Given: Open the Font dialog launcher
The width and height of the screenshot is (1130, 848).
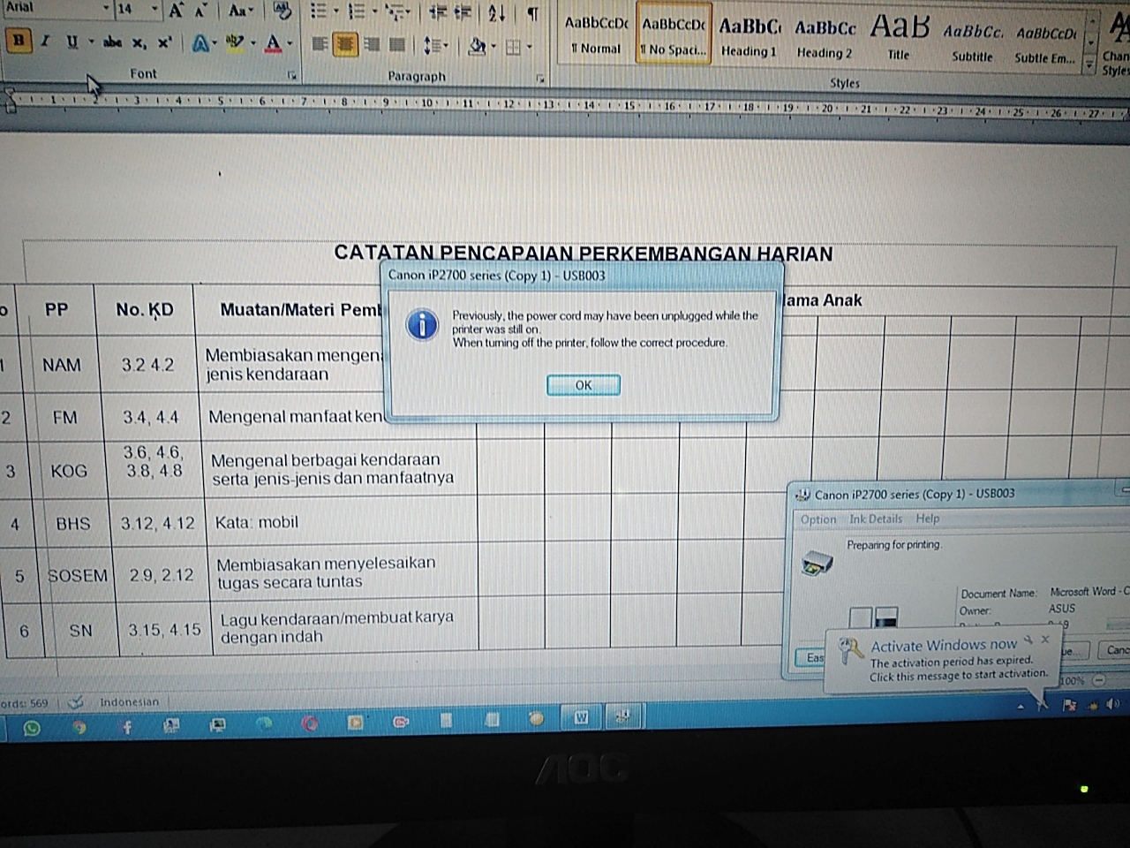Looking at the screenshot, I should [x=292, y=76].
